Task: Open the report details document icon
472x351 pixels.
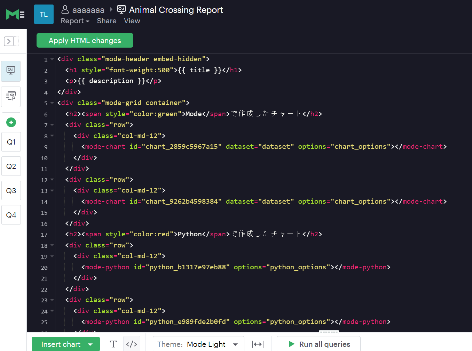Action: [x=11, y=96]
